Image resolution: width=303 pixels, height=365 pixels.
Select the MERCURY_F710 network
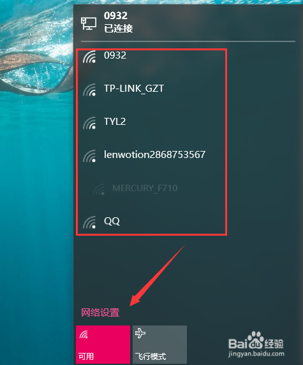[152, 189]
